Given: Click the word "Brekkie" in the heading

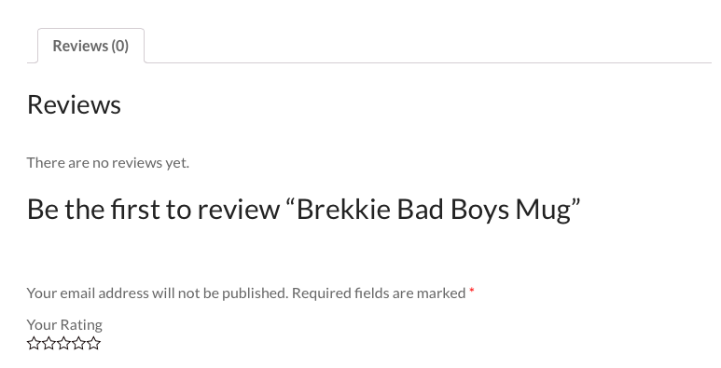Looking at the screenshot, I should click(x=343, y=209).
